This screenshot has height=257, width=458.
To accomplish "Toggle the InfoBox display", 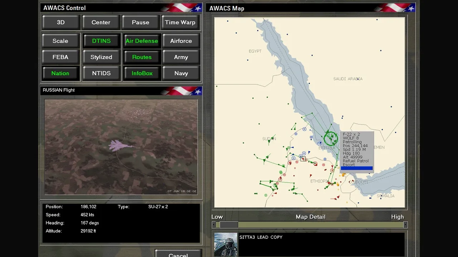I will point(142,73).
